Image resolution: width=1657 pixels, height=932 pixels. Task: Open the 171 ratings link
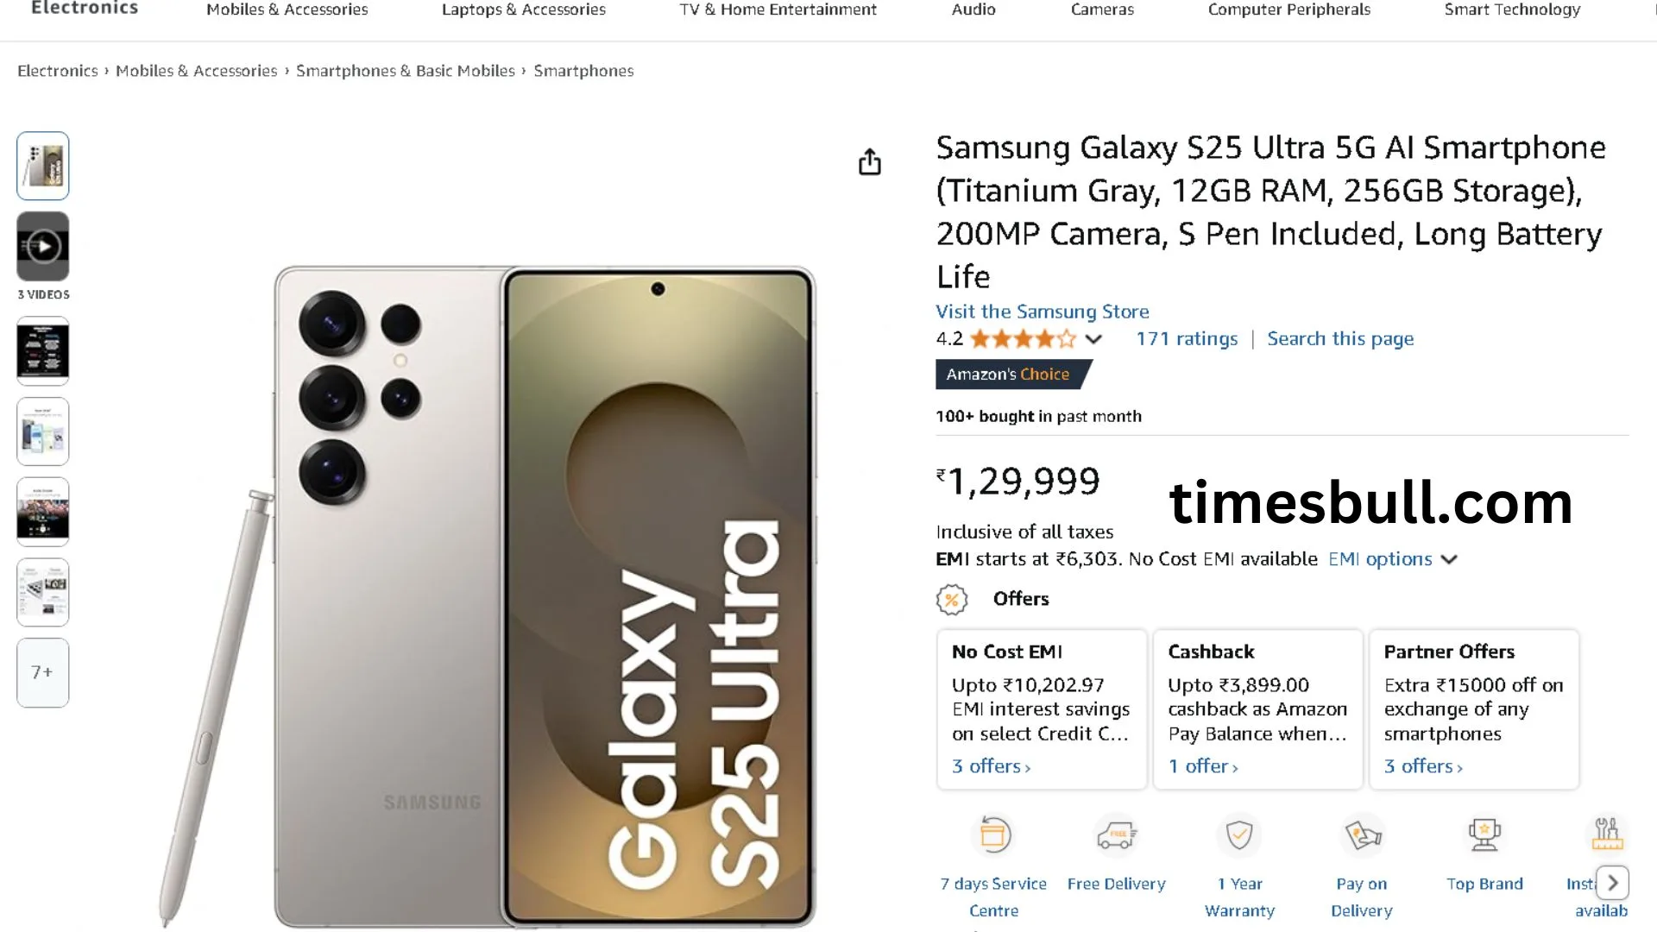point(1187,339)
